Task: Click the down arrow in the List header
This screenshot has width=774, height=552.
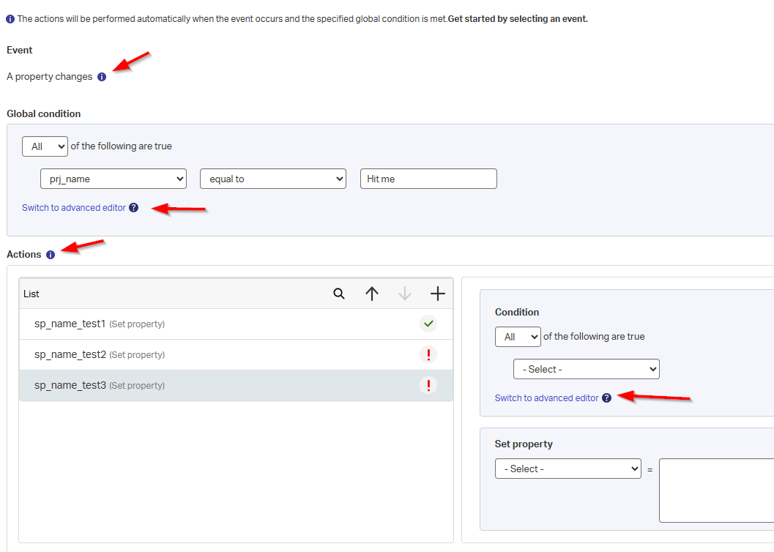Action: 405,294
